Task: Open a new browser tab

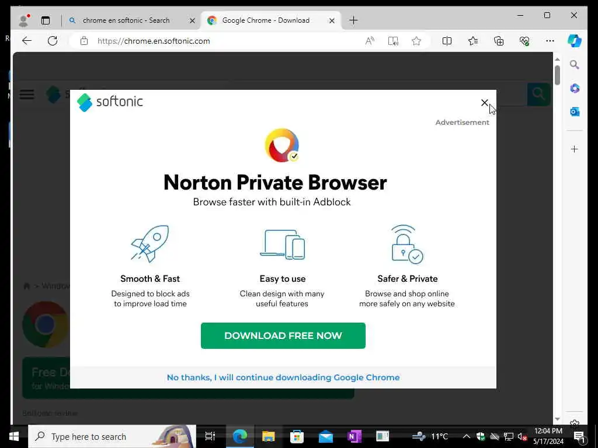Action: [353, 20]
